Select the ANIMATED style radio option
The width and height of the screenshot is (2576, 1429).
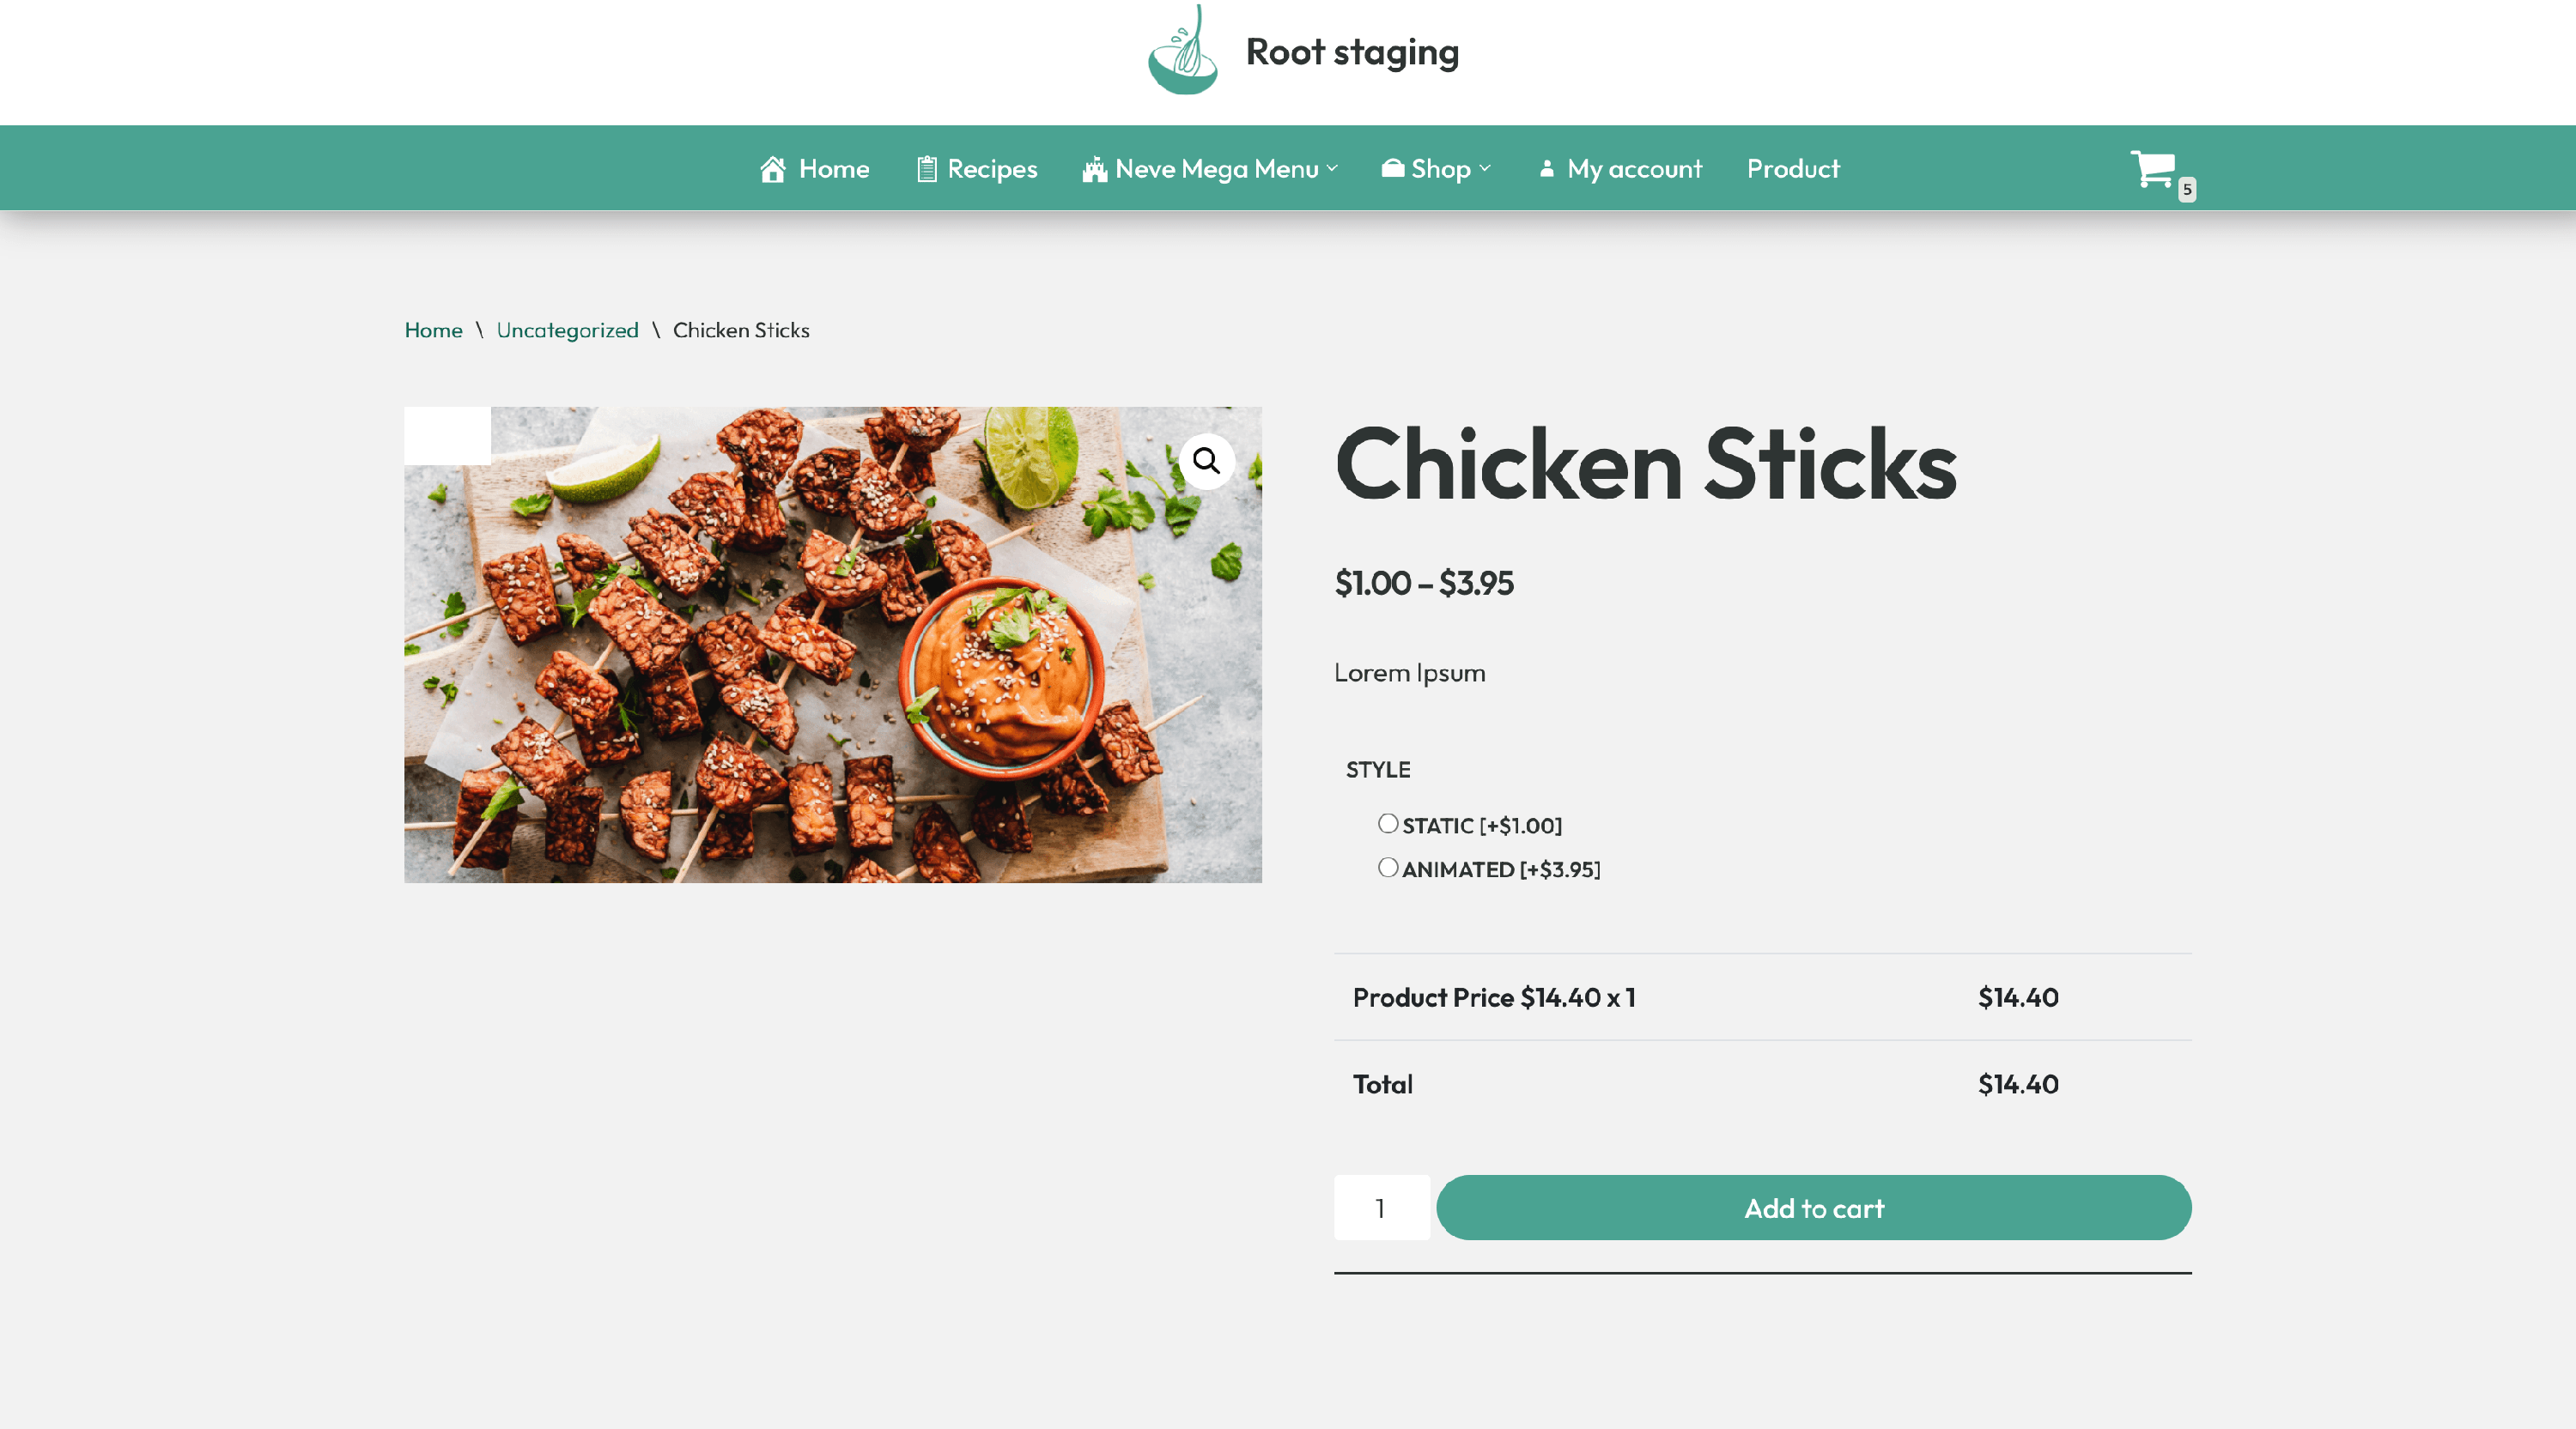tap(1387, 868)
